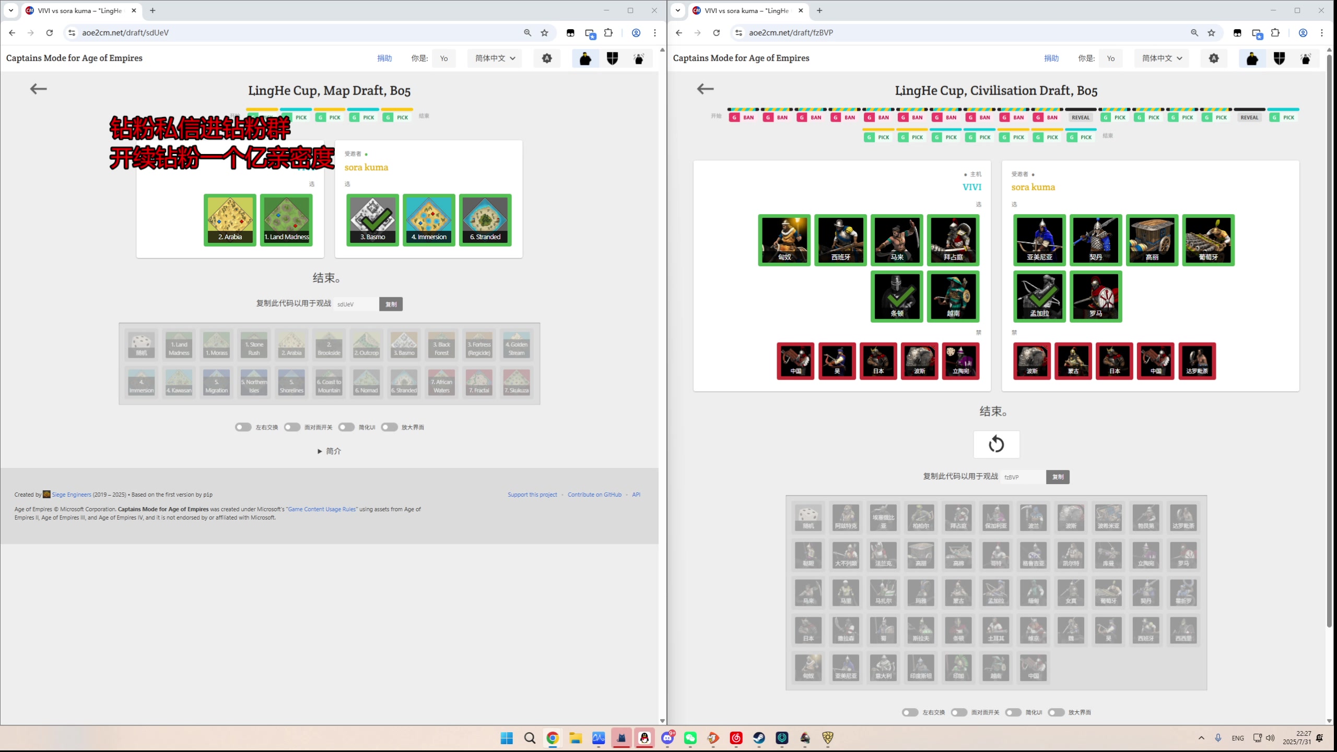
Task: Toggle 左右交换 switch in left window
Action: [243, 427]
